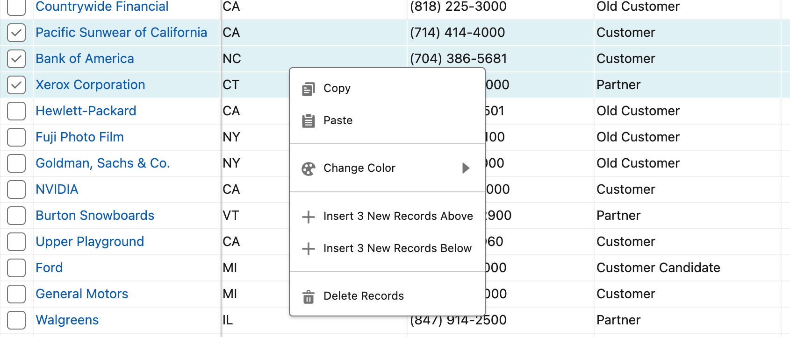Viewport: 790px width, 337px height.
Task: Uncheck the Bank of America checkbox
Action: coord(16,59)
